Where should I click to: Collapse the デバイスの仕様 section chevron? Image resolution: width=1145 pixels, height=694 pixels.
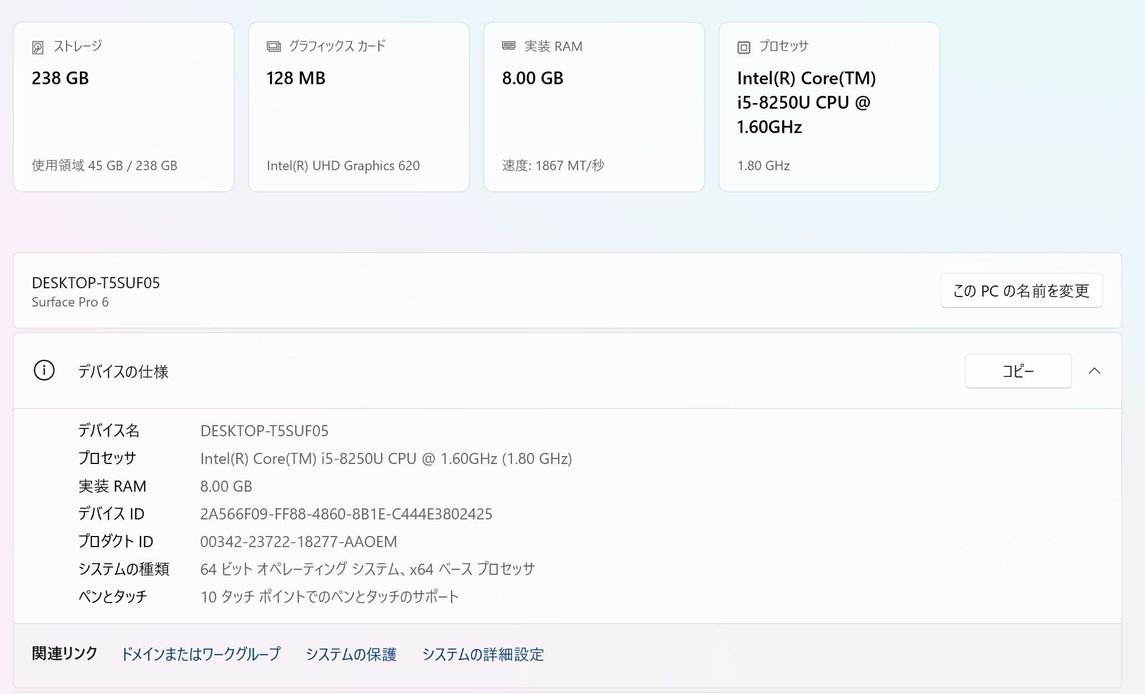point(1094,371)
